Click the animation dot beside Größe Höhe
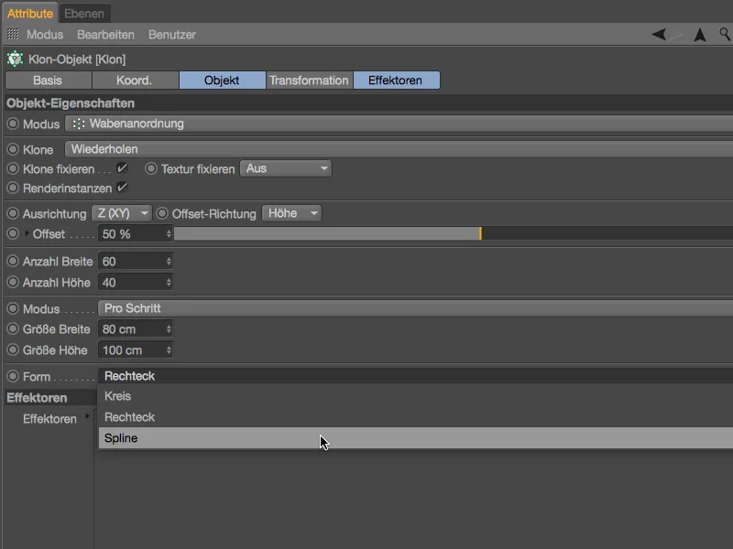Image resolution: width=733 pixels, height=549 pixels. tap(13, 350)
